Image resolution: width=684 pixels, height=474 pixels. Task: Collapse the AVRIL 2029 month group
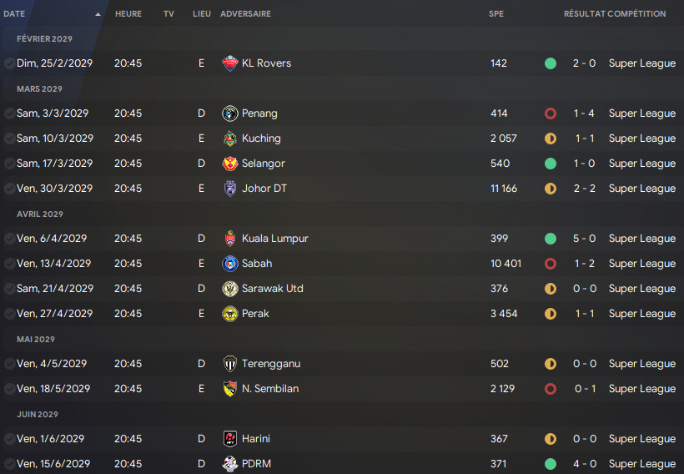(x=40, y=214)
